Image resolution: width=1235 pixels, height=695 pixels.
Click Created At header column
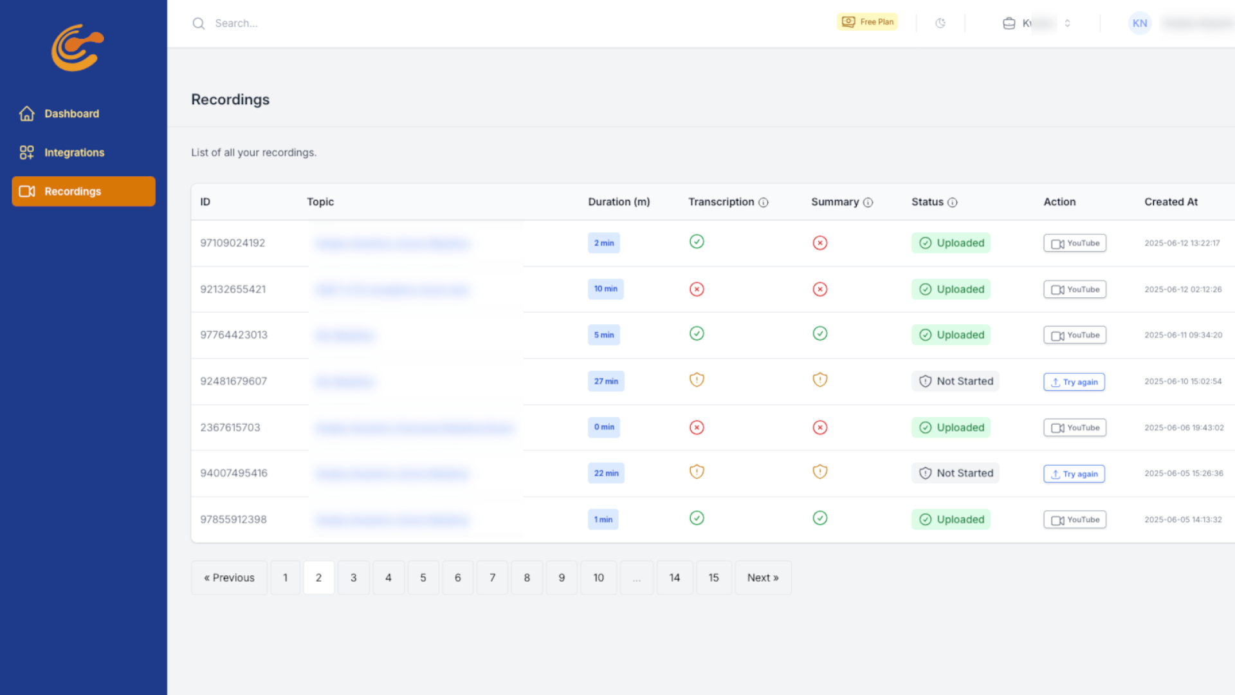coord(1171,202)
